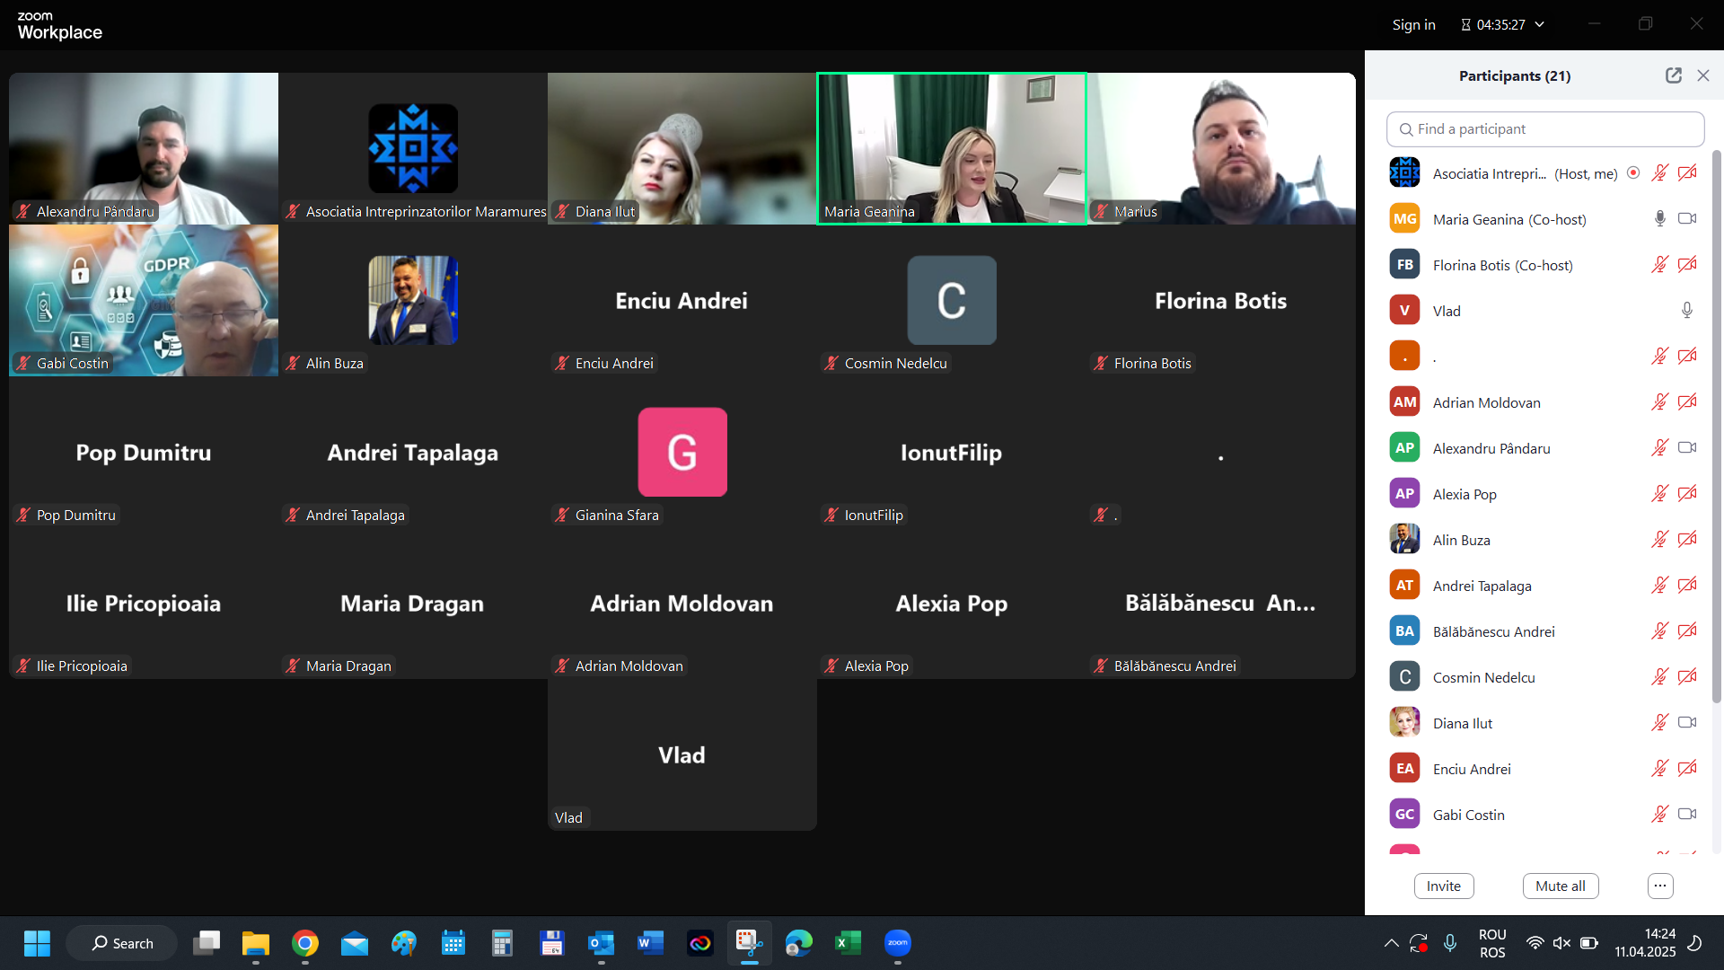This screenshot has width=1724, height=970.
Task: Click the Mute all button
Action: pyautogui.click(x=1561, y=886)
